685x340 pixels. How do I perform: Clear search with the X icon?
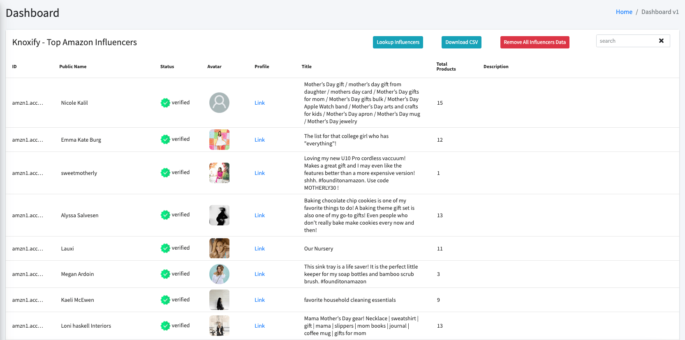pos(661,41)
